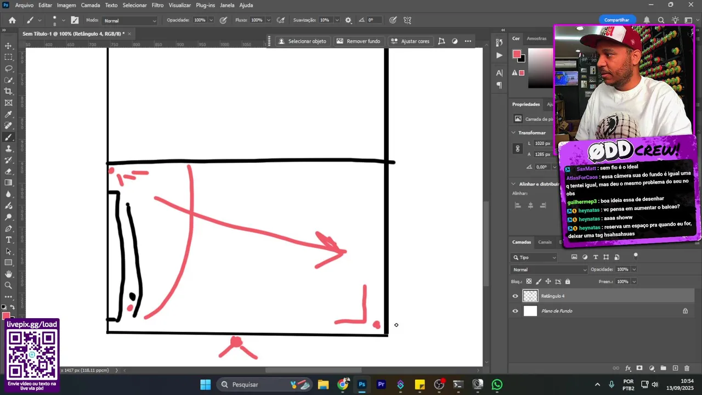
Task: Select the Clone Stamp tool
Action: pyautogui.click(x=8, y=149)
